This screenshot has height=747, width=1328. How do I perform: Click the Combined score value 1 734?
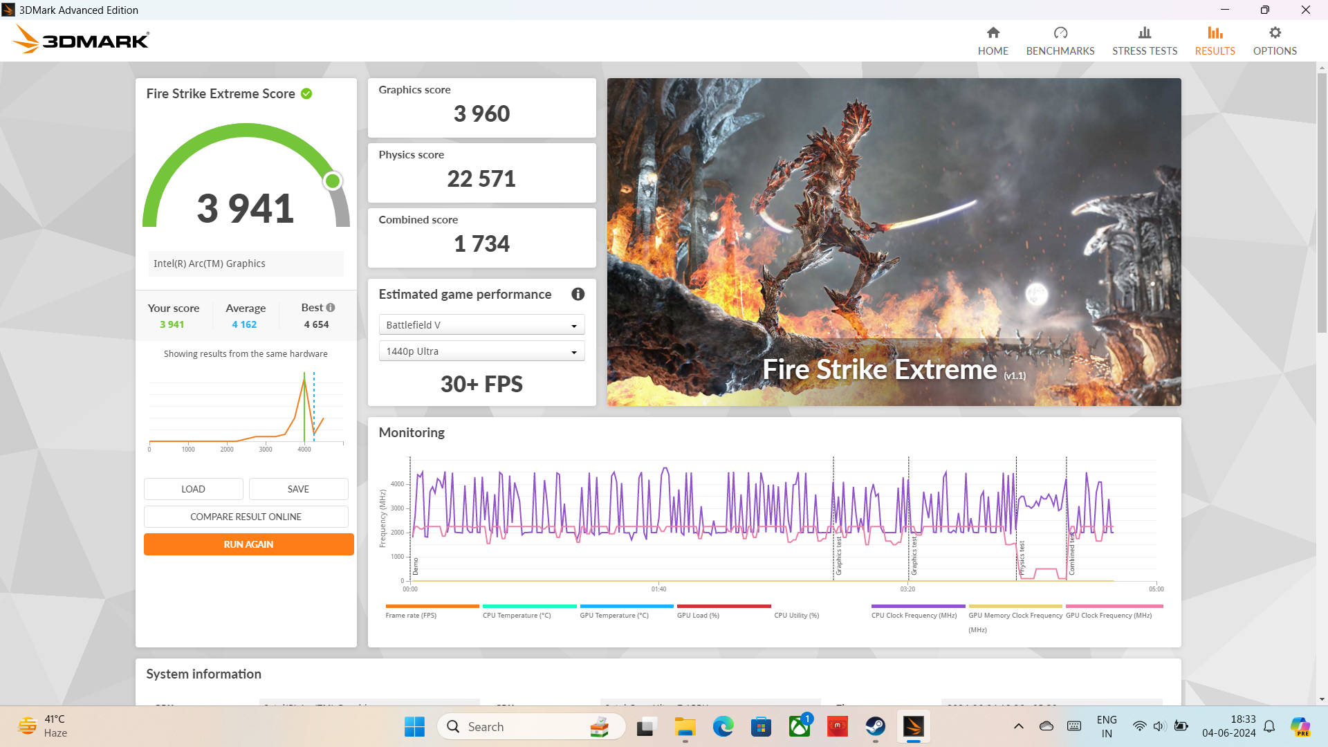481,243
